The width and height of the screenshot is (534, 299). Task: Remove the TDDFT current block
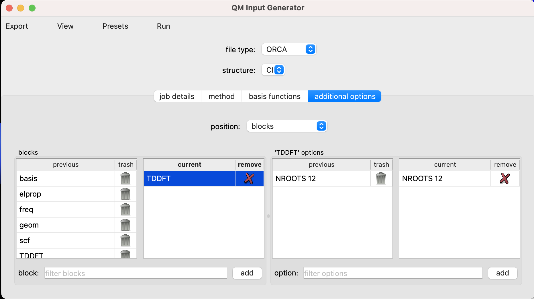tap(249, 178)
